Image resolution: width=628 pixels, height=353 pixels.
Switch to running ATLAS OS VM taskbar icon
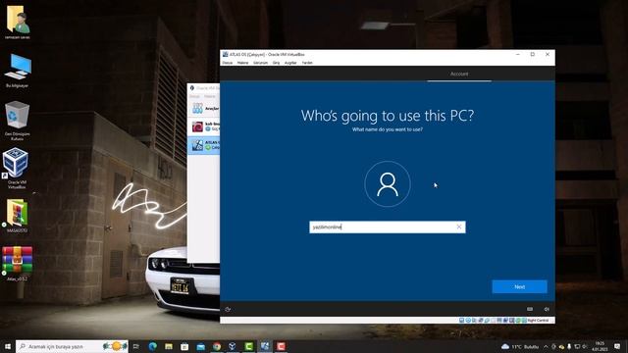(x=265, y=346)
